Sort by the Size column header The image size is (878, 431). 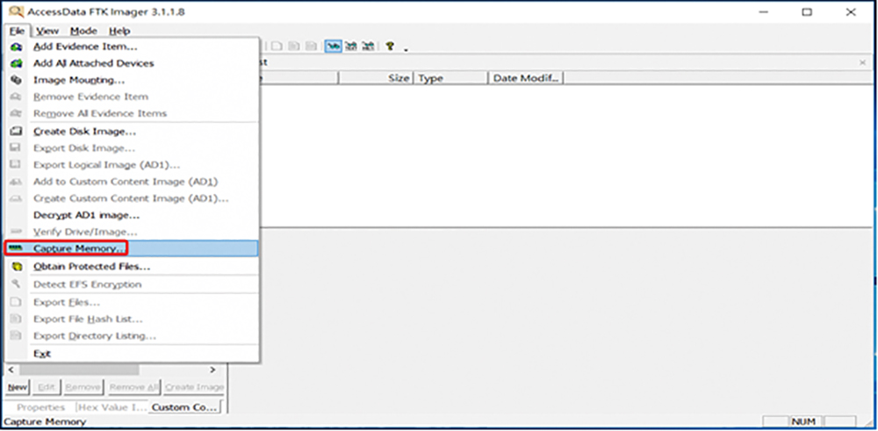(x=376, y=78)
